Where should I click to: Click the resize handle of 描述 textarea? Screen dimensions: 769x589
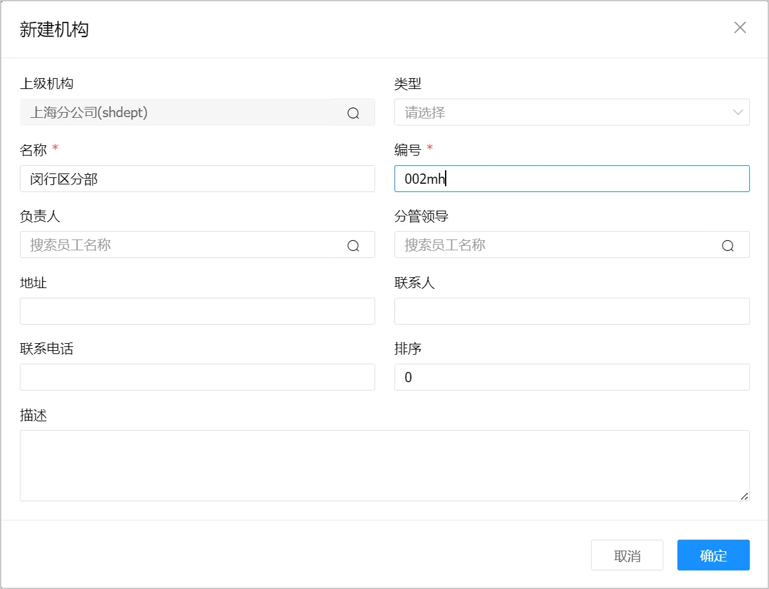(744, 496)
